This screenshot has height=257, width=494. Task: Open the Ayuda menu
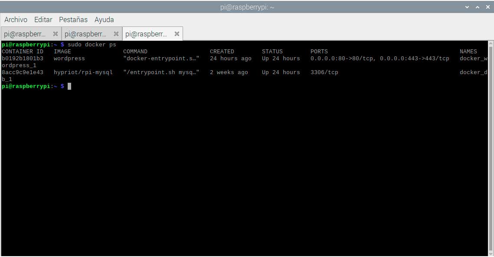[x=104, y=20]
